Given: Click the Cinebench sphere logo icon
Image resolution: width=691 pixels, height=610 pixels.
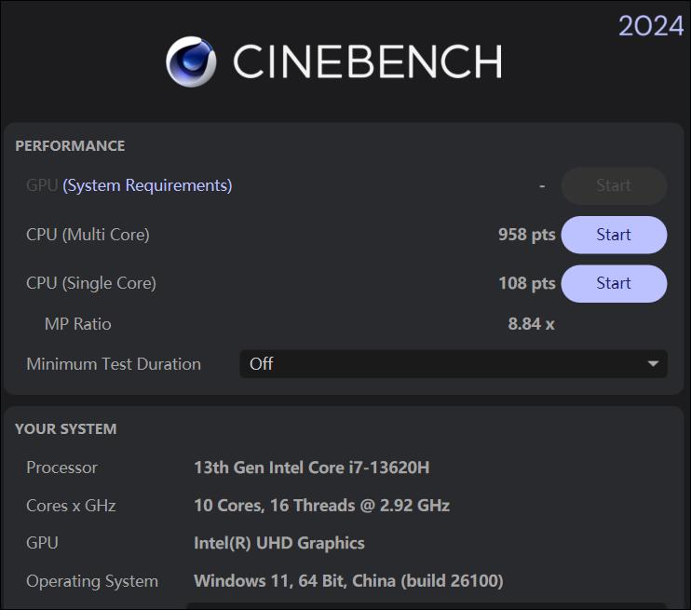Looking at the screenshot, I should (x=191, y=61).
